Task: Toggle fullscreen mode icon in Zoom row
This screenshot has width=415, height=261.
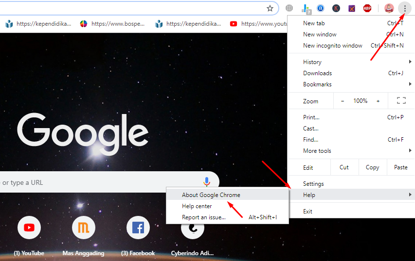Action: 401,100
